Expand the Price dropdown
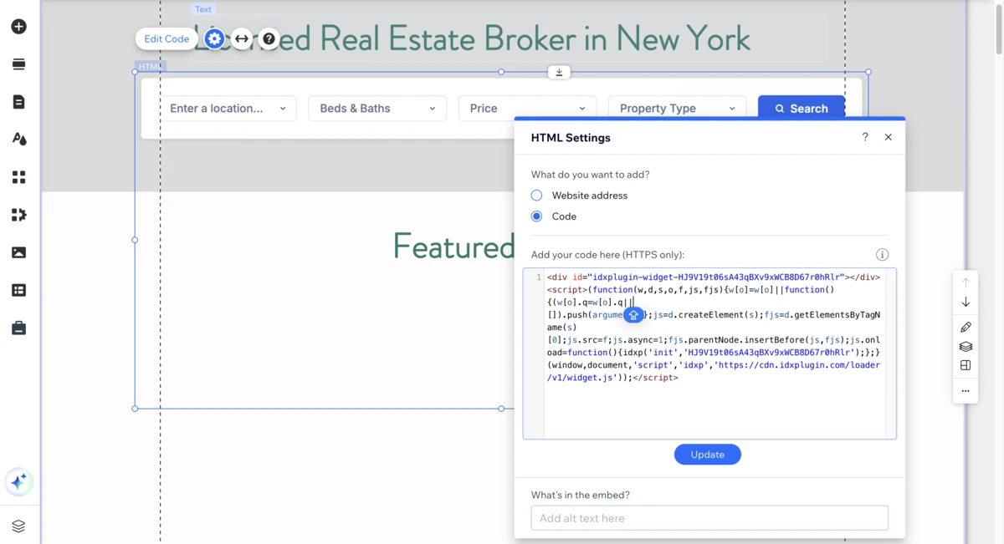Screen dimensions: 1004x544 [x=527, y=109]
